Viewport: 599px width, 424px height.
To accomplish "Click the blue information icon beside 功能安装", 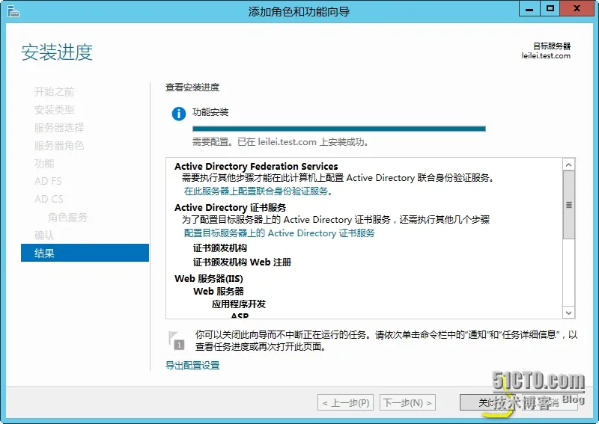I will click(179, 114).
